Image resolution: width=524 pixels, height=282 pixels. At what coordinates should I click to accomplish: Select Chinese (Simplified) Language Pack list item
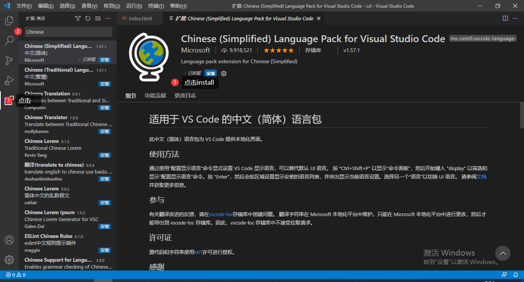(x=68, y=52)
